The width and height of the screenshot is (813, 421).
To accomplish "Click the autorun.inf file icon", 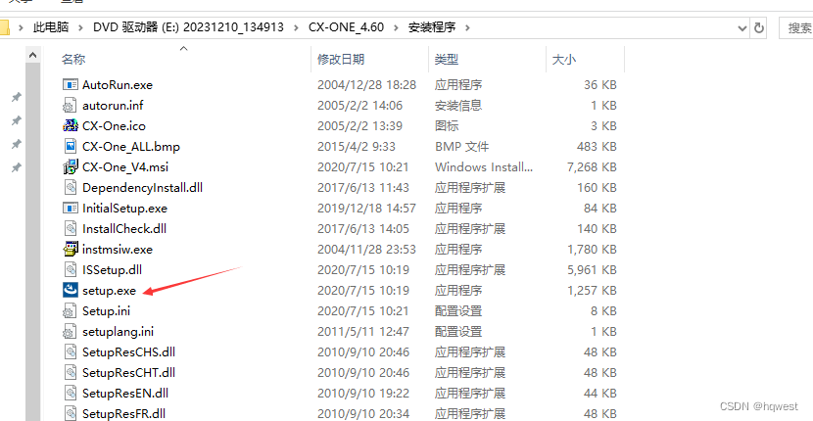I will (x=70, y=106).
